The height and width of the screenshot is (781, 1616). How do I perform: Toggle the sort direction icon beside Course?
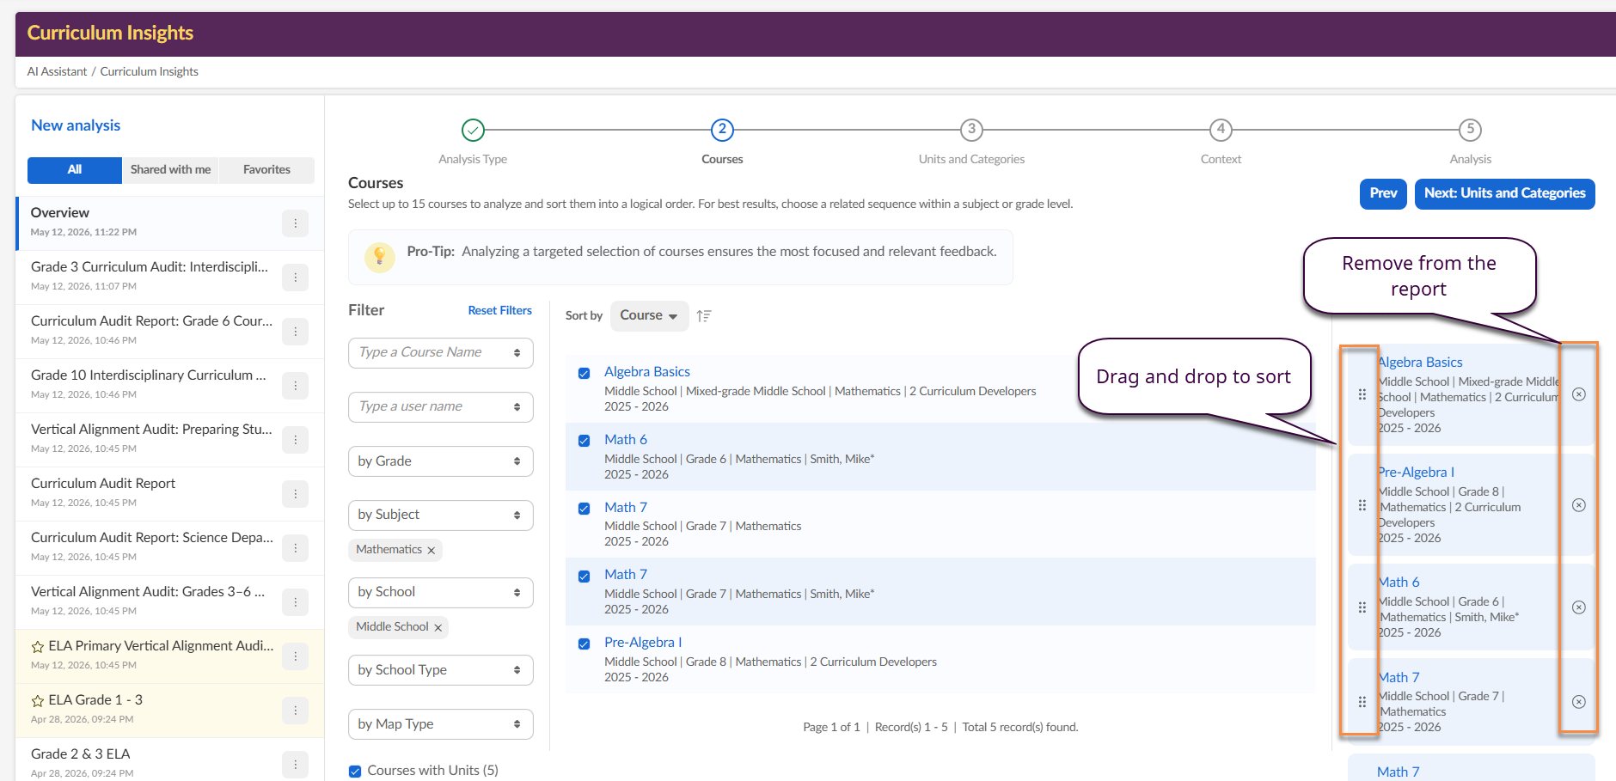[x=704, y=316]
